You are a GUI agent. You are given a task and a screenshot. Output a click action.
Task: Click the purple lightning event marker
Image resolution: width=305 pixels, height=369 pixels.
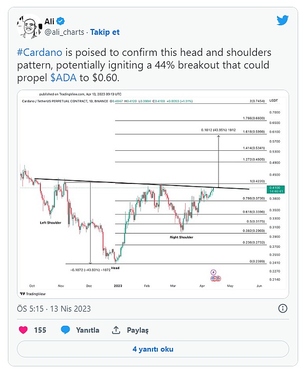pos(213,273)
